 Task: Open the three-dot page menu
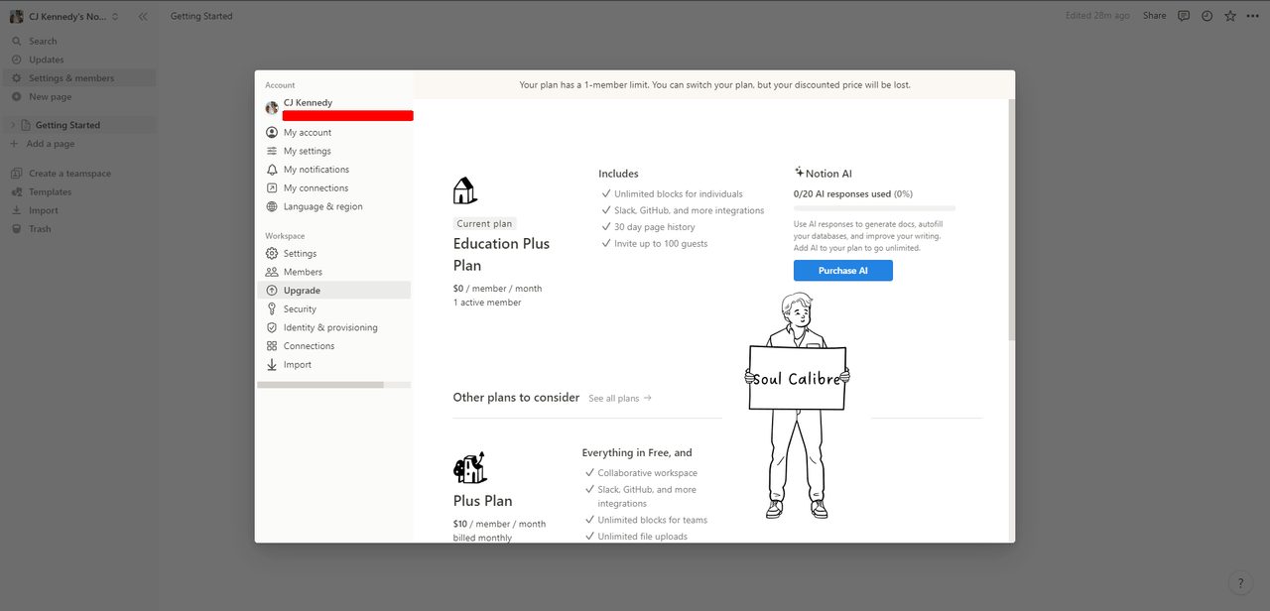[1253, 16]
